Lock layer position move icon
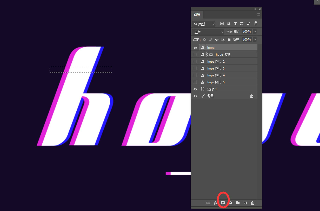This screenshot has width=320, height=211. (x=217, y=39)
